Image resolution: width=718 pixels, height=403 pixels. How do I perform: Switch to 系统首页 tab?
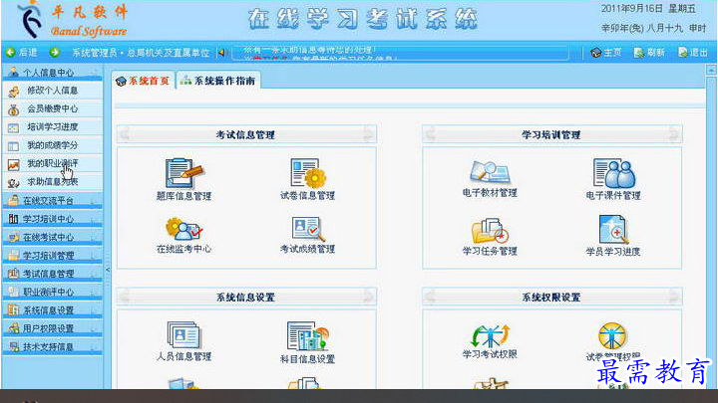[x=144, y=81]
